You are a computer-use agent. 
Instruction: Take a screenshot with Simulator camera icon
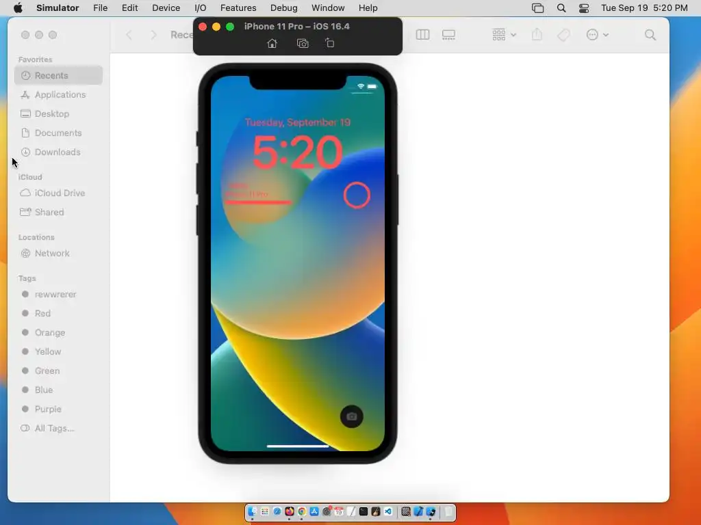click(x=303, y=43)
